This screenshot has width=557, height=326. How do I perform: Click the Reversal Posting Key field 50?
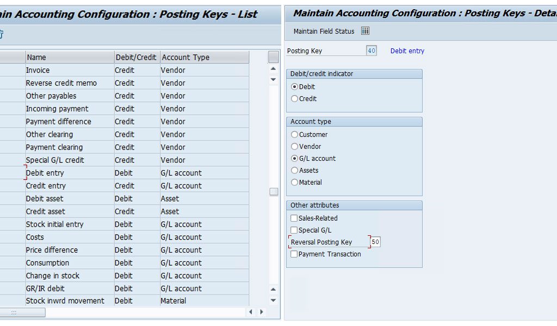[375, 242]
